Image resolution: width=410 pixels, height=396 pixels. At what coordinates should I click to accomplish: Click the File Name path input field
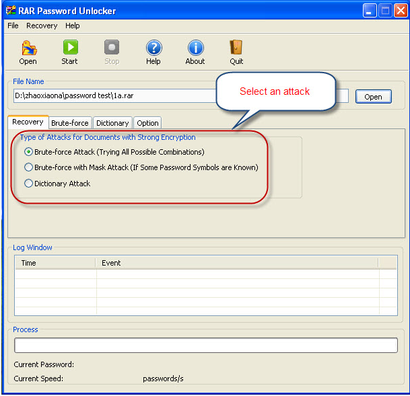[x=181, y=95]
